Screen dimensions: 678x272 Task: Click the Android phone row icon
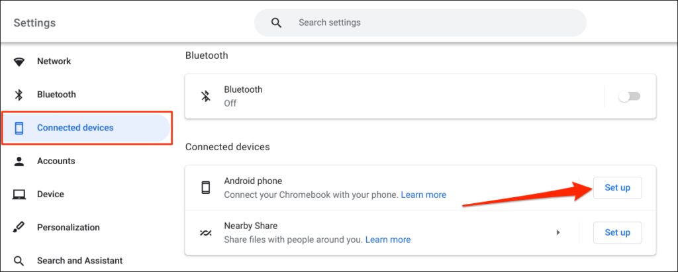[x=206, y=187]
